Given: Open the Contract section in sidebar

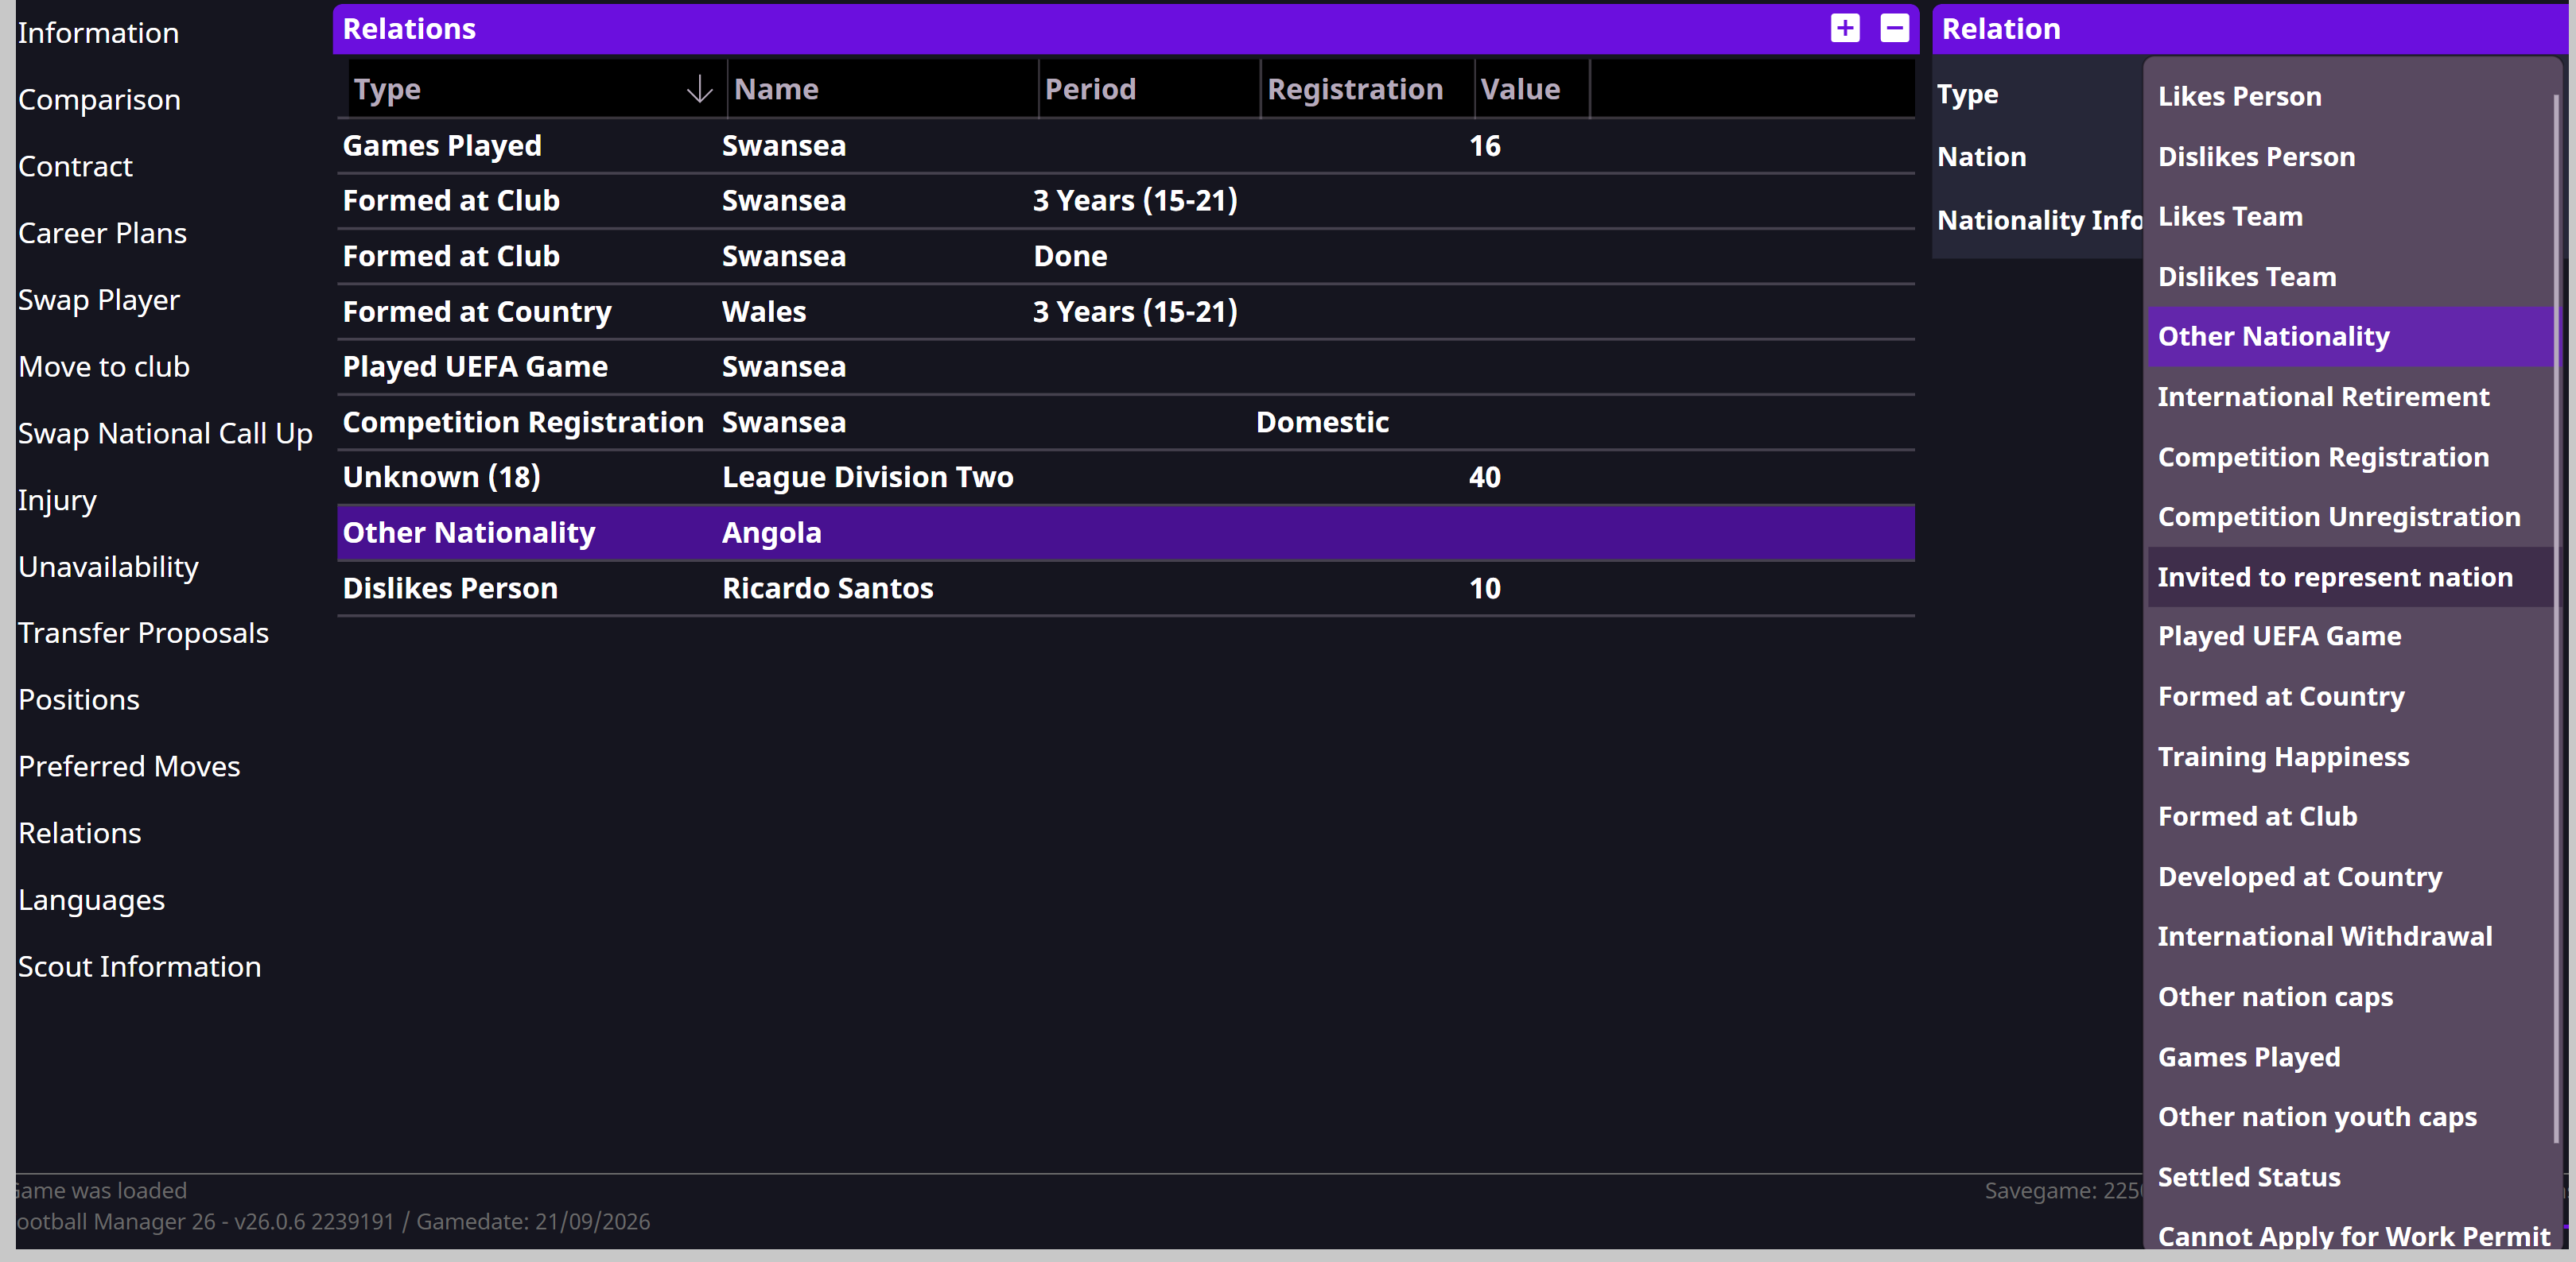Looking at the screenshot, I should coord(75,166).
